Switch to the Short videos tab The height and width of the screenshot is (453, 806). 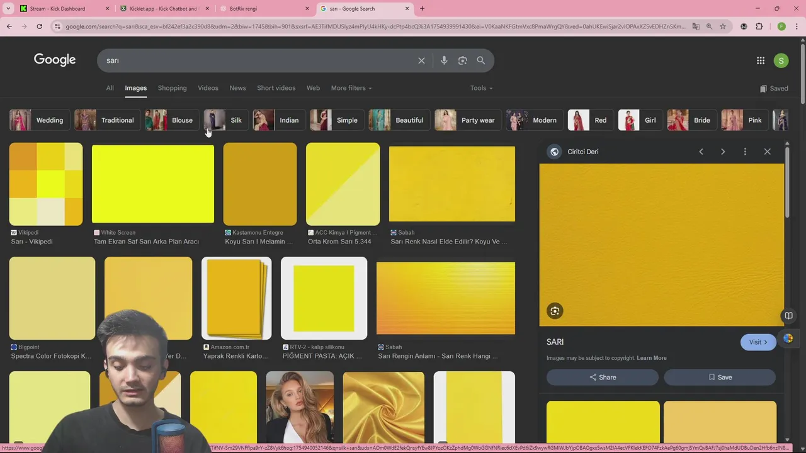tap(276, 88)
